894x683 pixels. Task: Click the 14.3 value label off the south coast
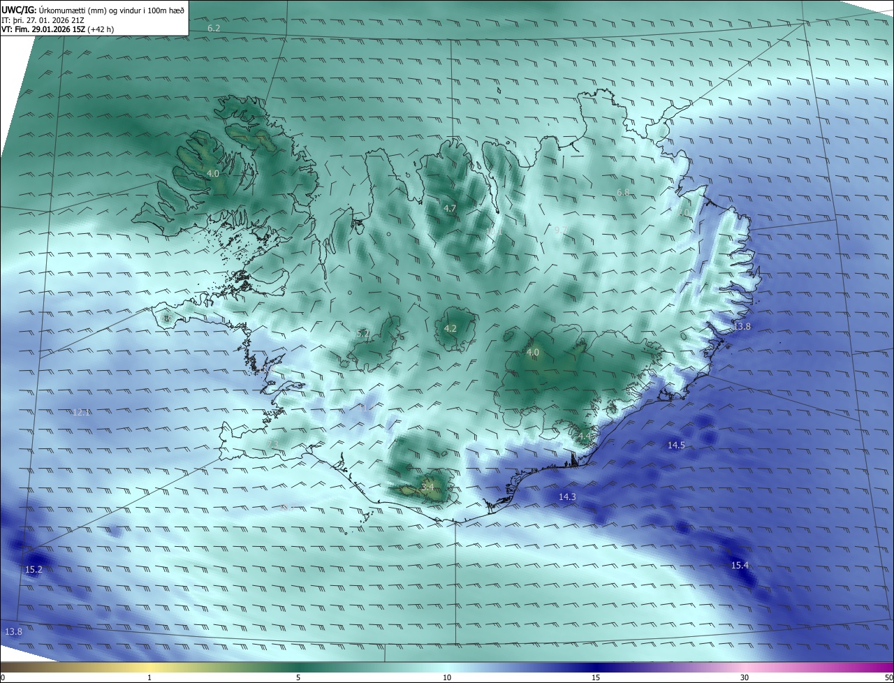click(x=567, y=497)
